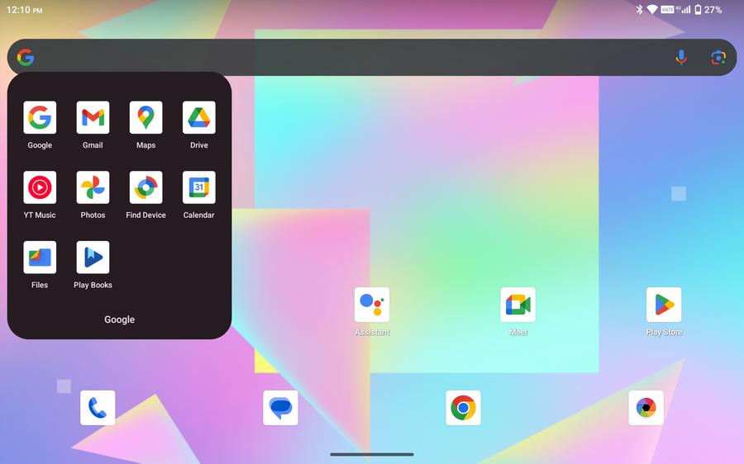Tap the Bluetooth status icon
The image size is (744, 464).
[639, 9]
